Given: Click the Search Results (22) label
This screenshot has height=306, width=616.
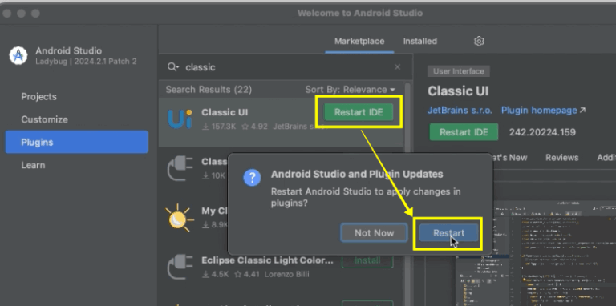Looking at the screenshot, I should pyautogui.click(x=209, y=90).
